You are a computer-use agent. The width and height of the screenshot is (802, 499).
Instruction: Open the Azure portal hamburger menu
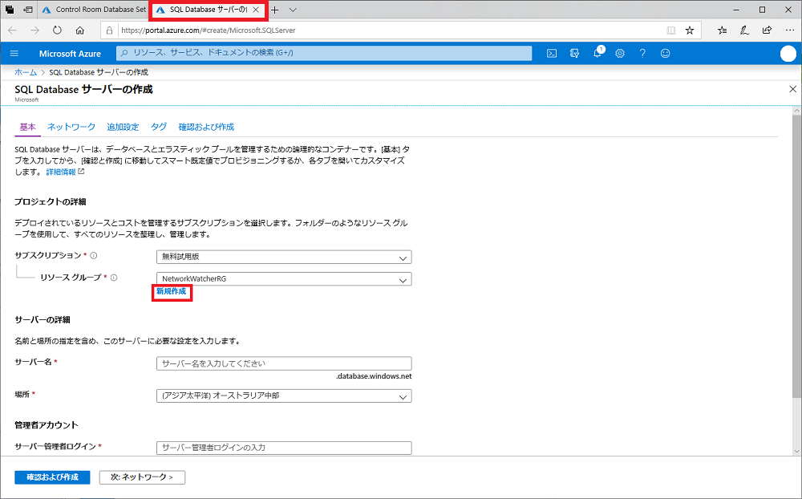tap(14, 53)
